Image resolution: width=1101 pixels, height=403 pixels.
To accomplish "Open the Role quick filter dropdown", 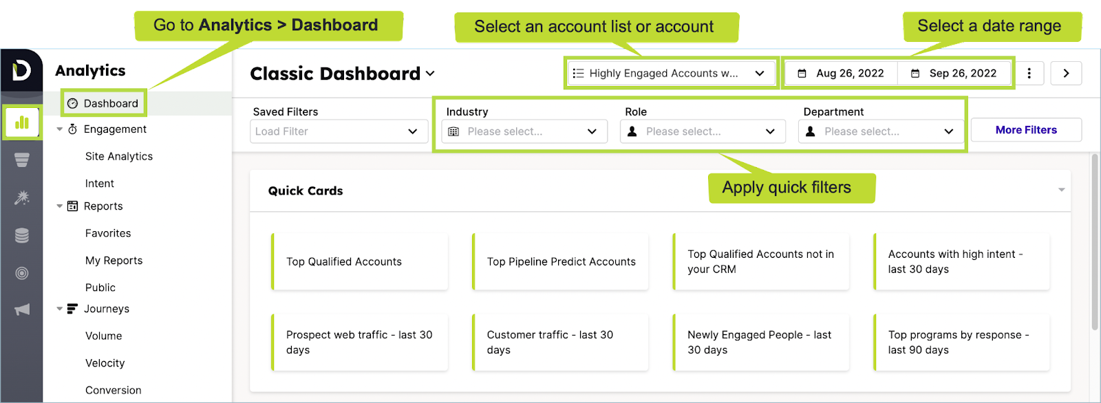I will (x=702, y=131).
